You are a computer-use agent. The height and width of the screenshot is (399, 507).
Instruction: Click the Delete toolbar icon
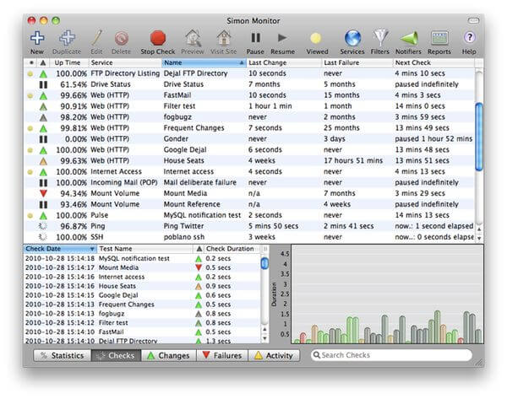click(121, 38)
